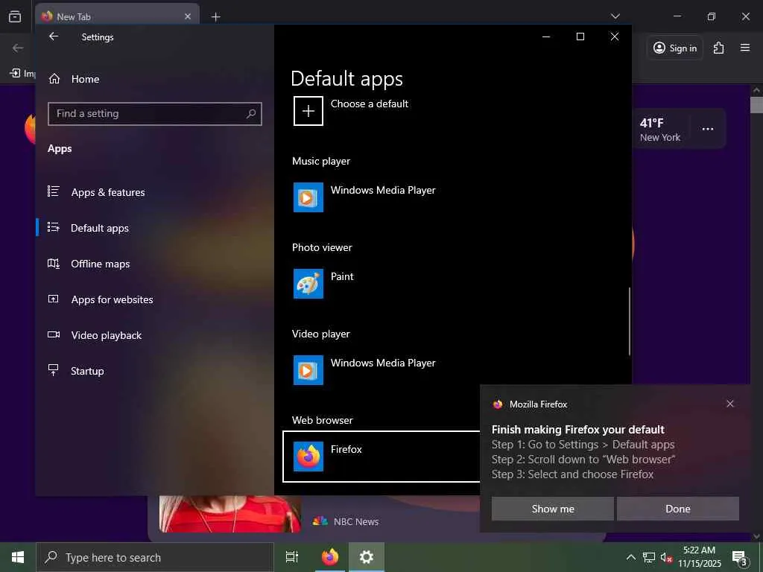
Task: Click Done in Firefox notification
Action: click(x=678, y=509)
